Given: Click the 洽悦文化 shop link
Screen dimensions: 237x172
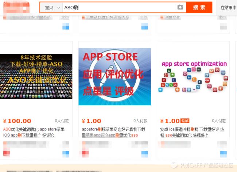Looking at the screenshot, I should 172,17.
